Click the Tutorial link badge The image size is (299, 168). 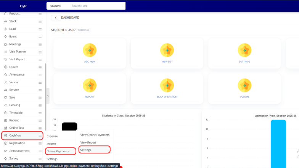(84, 30)
